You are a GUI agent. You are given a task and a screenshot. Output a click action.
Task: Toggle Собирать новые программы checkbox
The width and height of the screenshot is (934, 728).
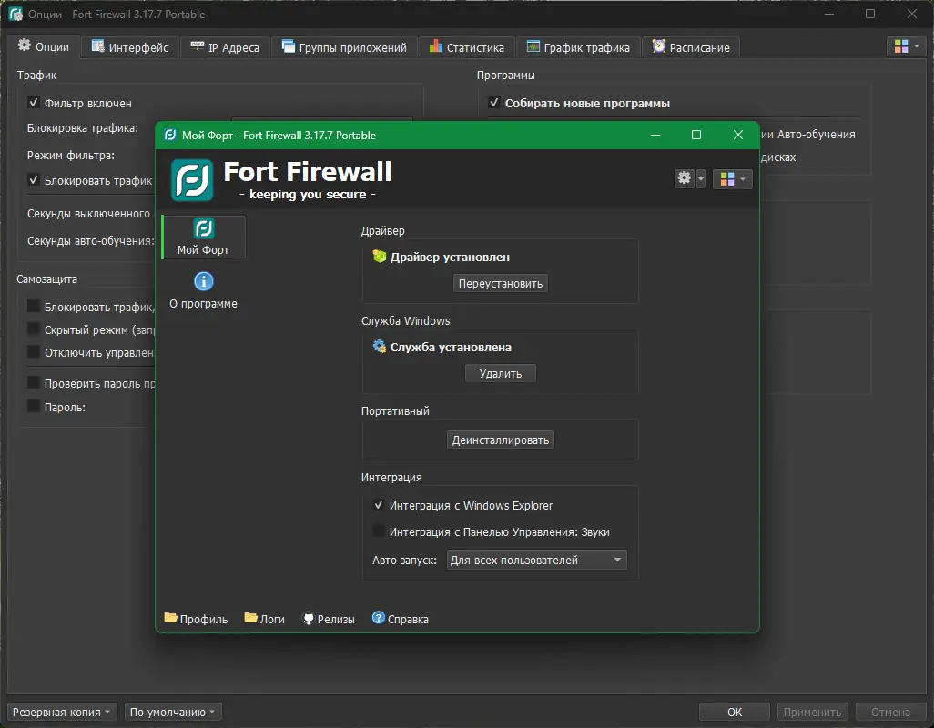pos(493,103)
